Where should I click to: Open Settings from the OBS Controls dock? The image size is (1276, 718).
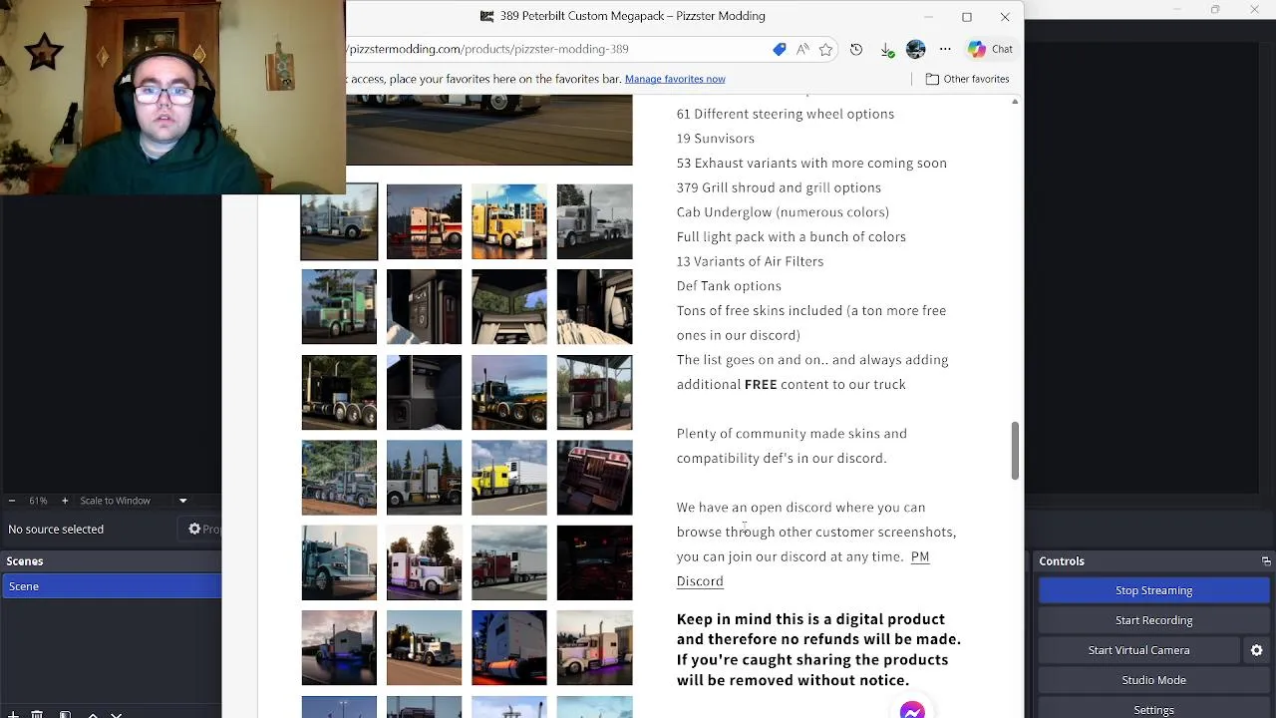[1153, 709]
